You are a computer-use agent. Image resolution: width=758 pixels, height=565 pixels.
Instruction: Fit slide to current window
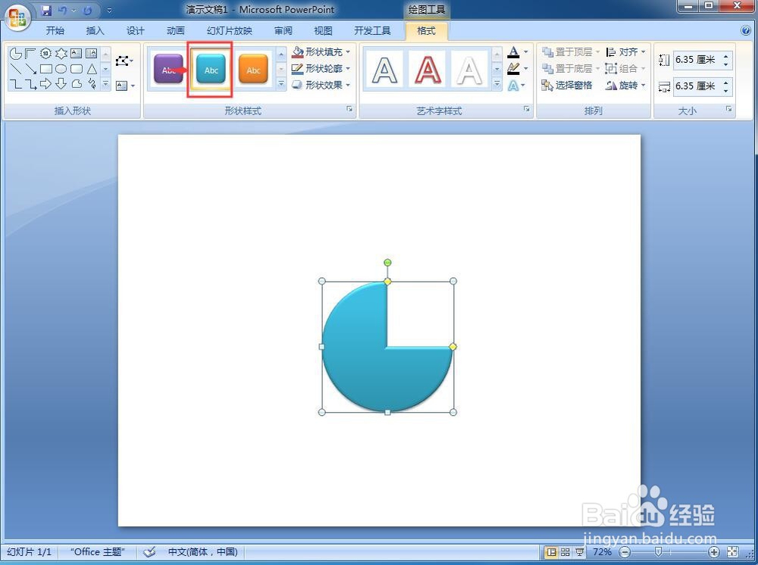(733, 551)
